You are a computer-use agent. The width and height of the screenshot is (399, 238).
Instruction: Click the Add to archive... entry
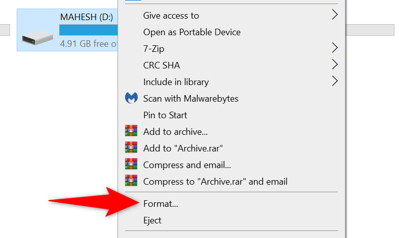[175, 132]
